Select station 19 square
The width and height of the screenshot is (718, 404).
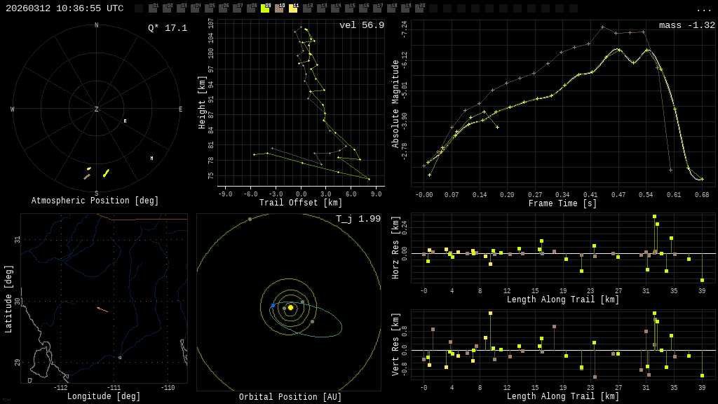[x=405, y=8]
